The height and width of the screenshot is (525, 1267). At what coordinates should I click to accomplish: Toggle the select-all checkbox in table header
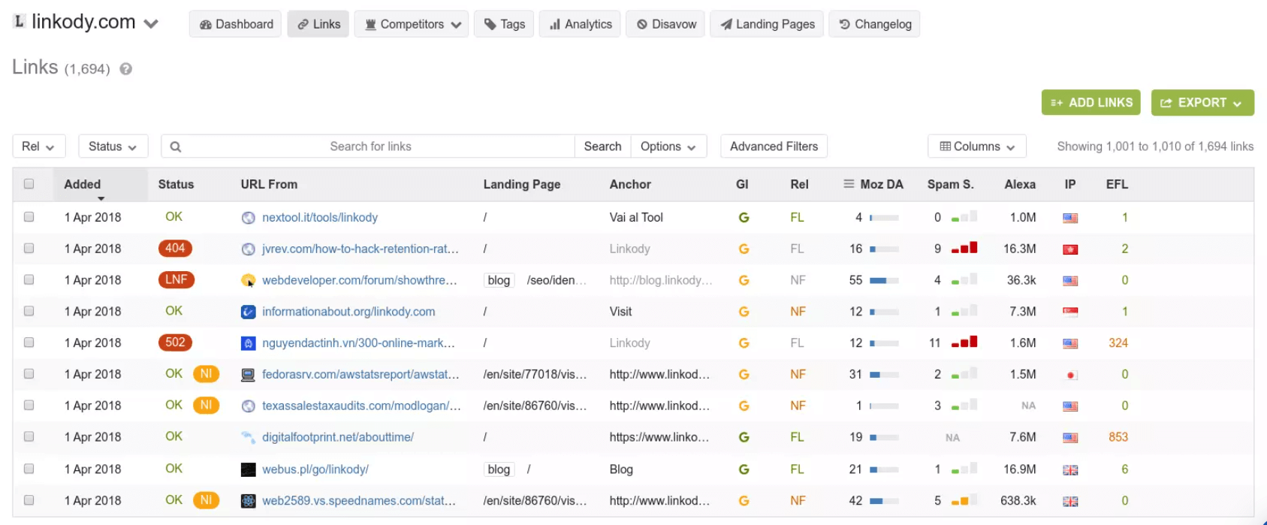29,184
